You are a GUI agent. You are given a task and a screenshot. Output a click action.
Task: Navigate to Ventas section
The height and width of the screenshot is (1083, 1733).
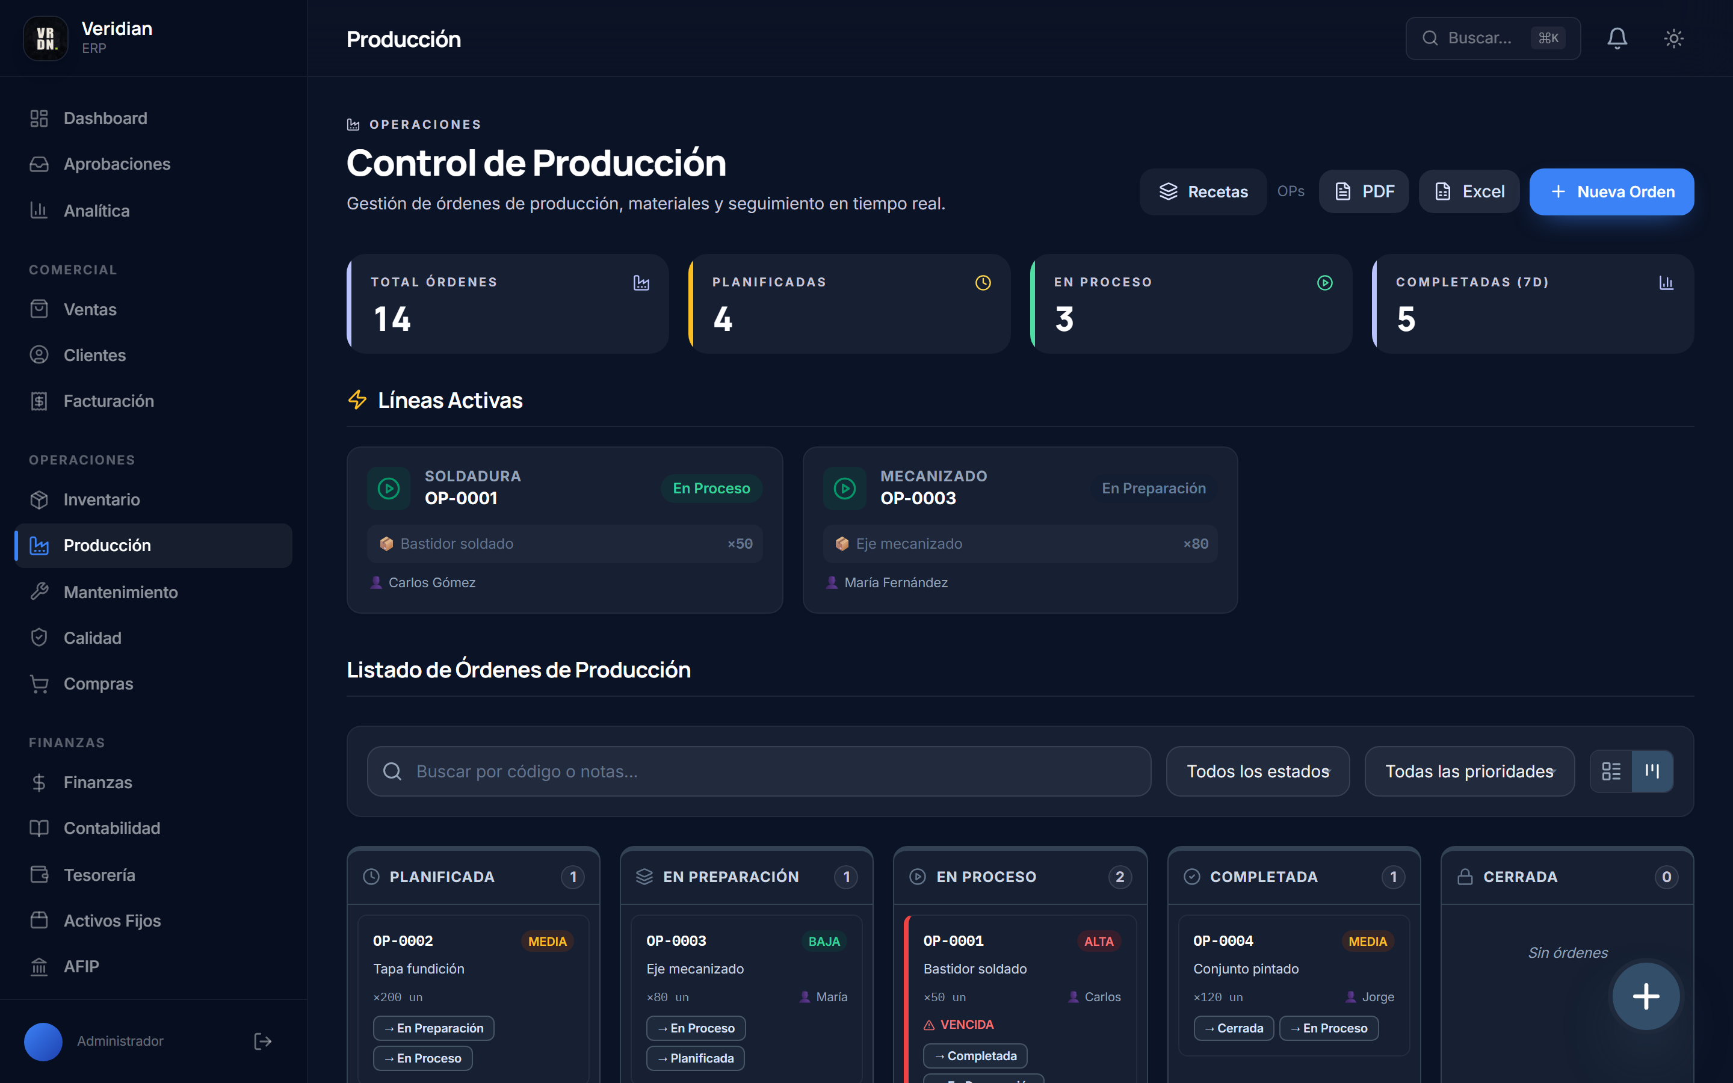[x=153, y=309]
